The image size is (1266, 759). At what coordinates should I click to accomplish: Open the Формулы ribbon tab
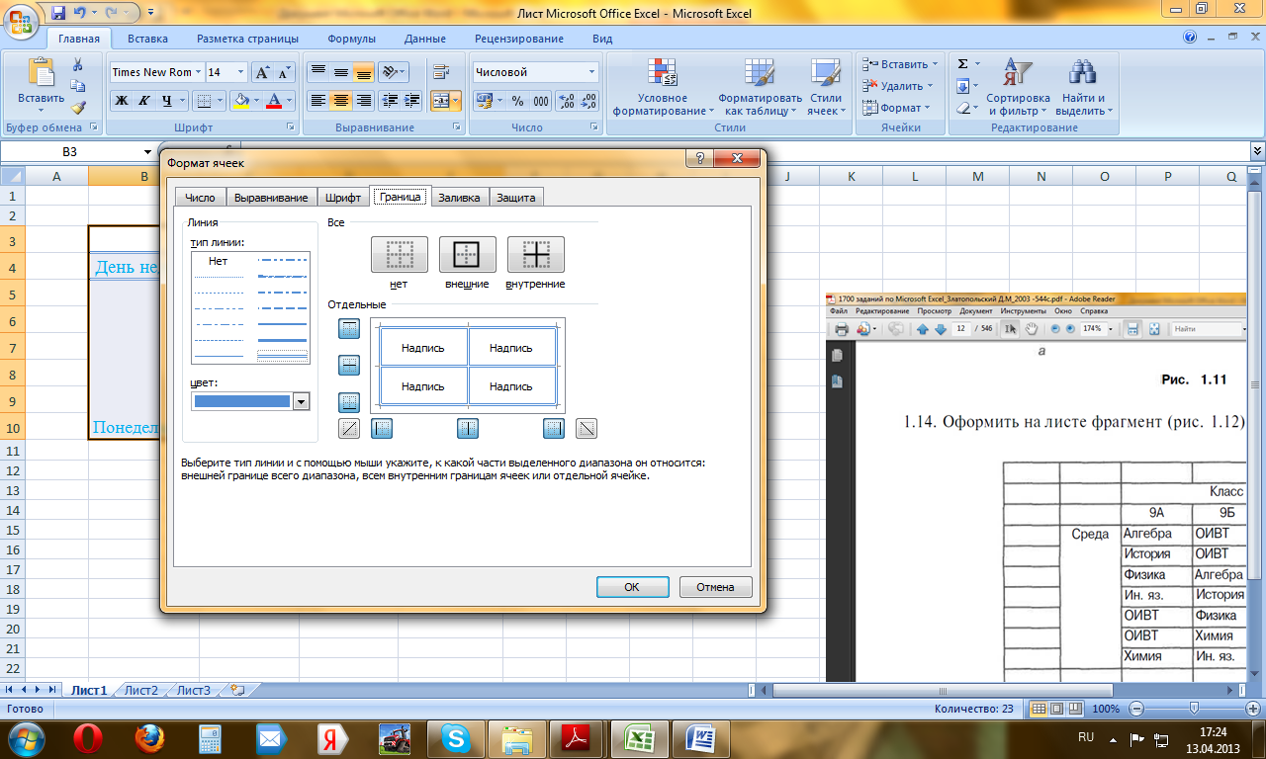tap(351, 39)
